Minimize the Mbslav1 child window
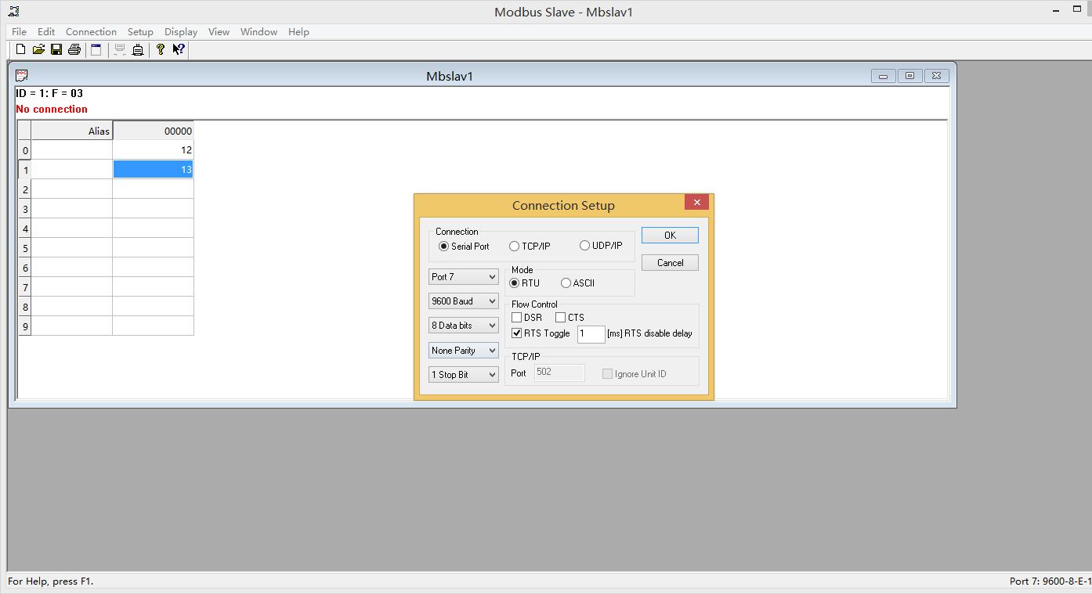 883,76
